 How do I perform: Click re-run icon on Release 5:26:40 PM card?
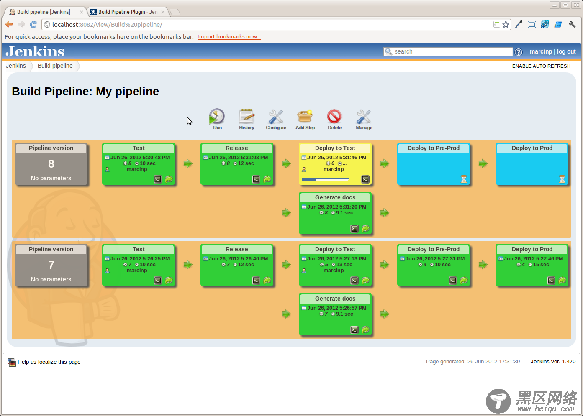click(x=267, y=281)
